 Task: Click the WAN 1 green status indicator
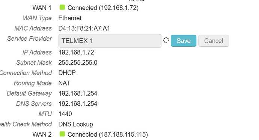[x=62, y=7]
